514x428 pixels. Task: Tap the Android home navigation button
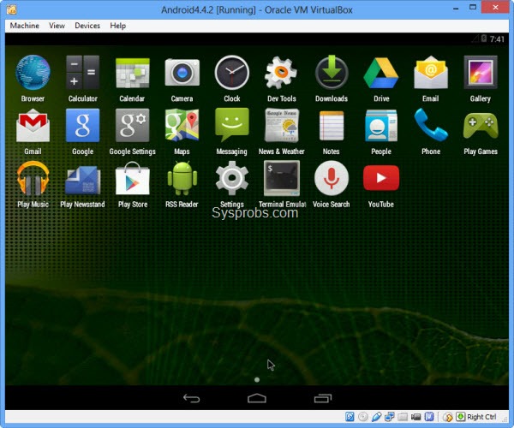[x=257, y=398]
